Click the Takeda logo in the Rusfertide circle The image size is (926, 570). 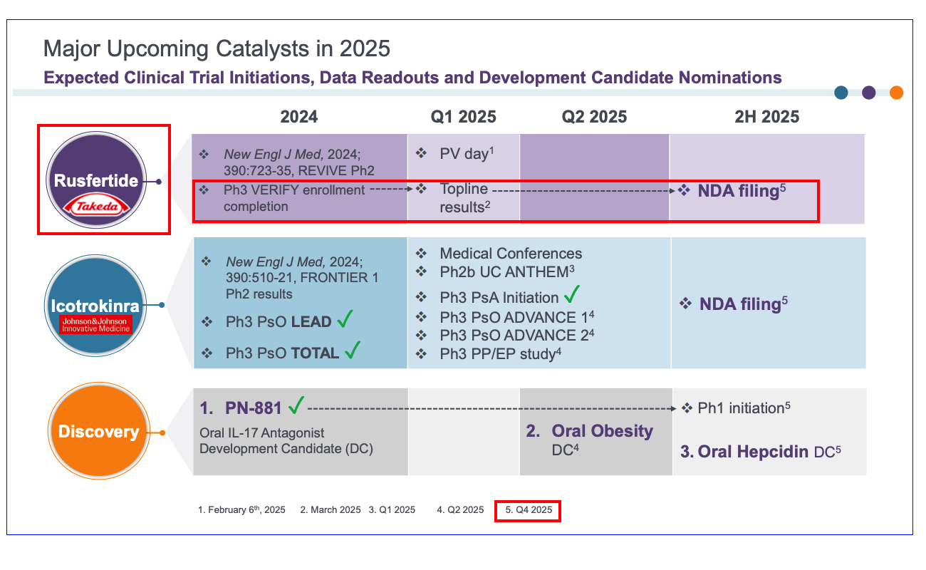coord(96,207)
